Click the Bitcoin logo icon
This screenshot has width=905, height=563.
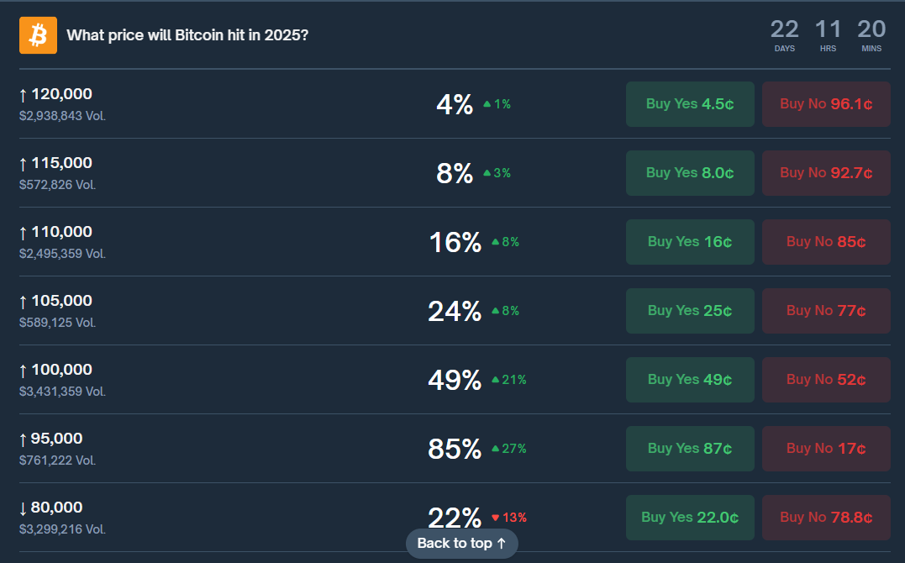(x=37, y=35)
